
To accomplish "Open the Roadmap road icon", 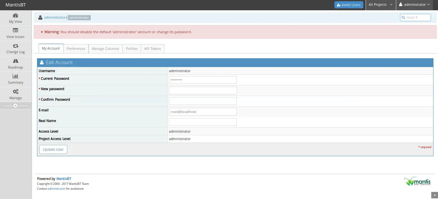I will (x=15, y=61).
